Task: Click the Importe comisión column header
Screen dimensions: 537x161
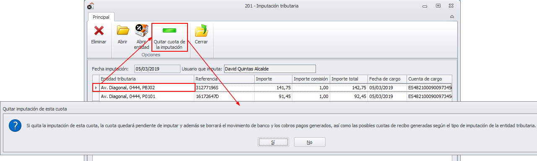Action: click(311, 79)
